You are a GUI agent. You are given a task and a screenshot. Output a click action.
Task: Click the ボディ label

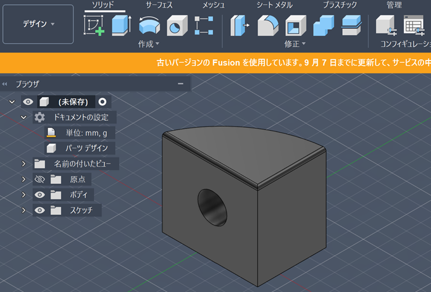[x=78, y=194]
